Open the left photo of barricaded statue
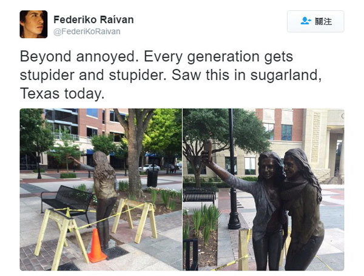 101,189
